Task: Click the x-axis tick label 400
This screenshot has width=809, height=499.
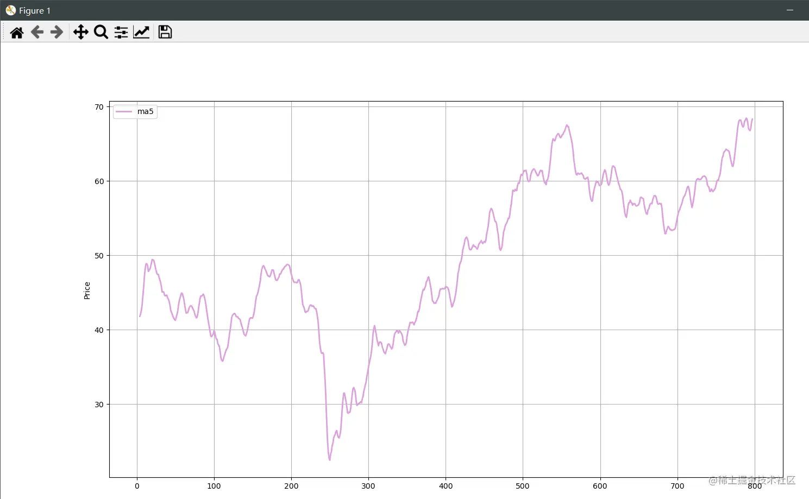Action: (446, 486)
